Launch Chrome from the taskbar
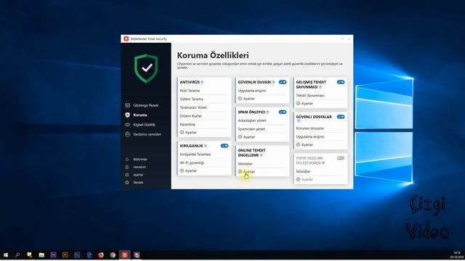 (x=113, y=254)
